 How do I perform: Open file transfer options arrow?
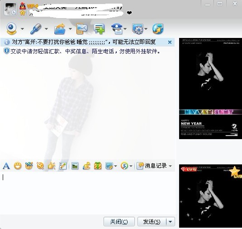(70, 29)
